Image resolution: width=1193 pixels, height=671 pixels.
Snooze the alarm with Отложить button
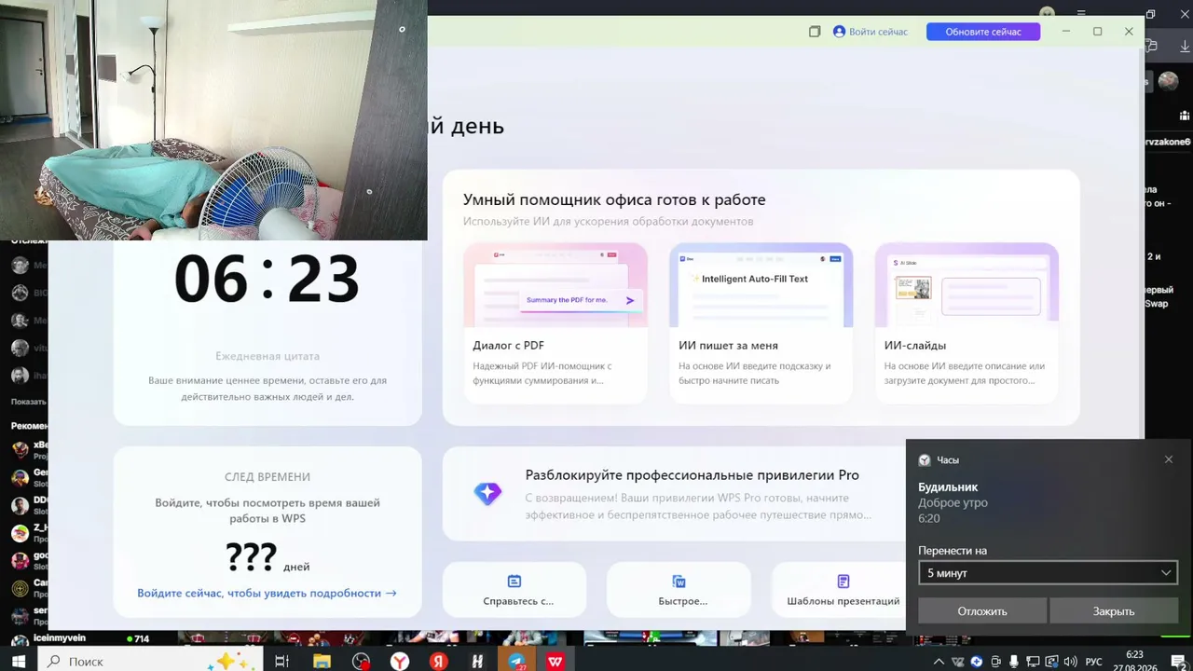click(982, 611)
